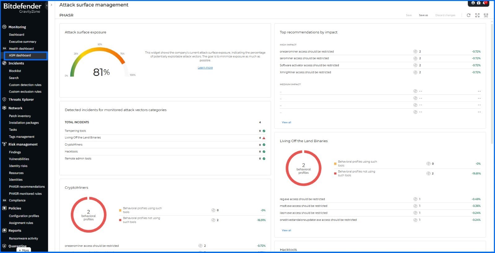Follow the Learn more link

205,68
